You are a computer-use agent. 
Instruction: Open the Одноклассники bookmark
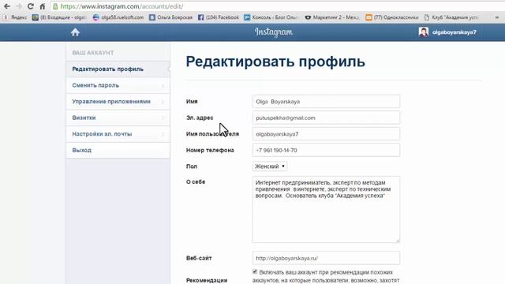[392, 17]
